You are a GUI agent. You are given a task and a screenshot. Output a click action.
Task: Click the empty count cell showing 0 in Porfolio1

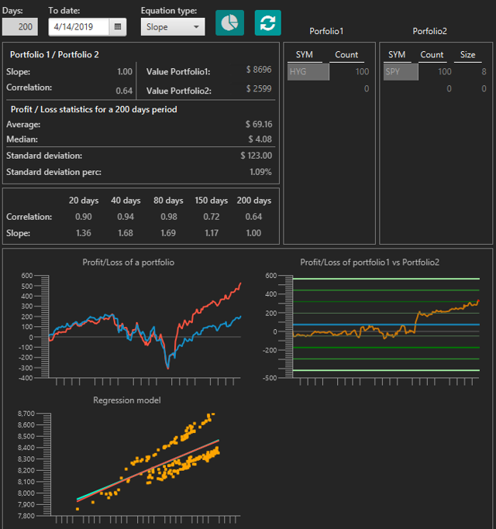[x=367, y=89]
